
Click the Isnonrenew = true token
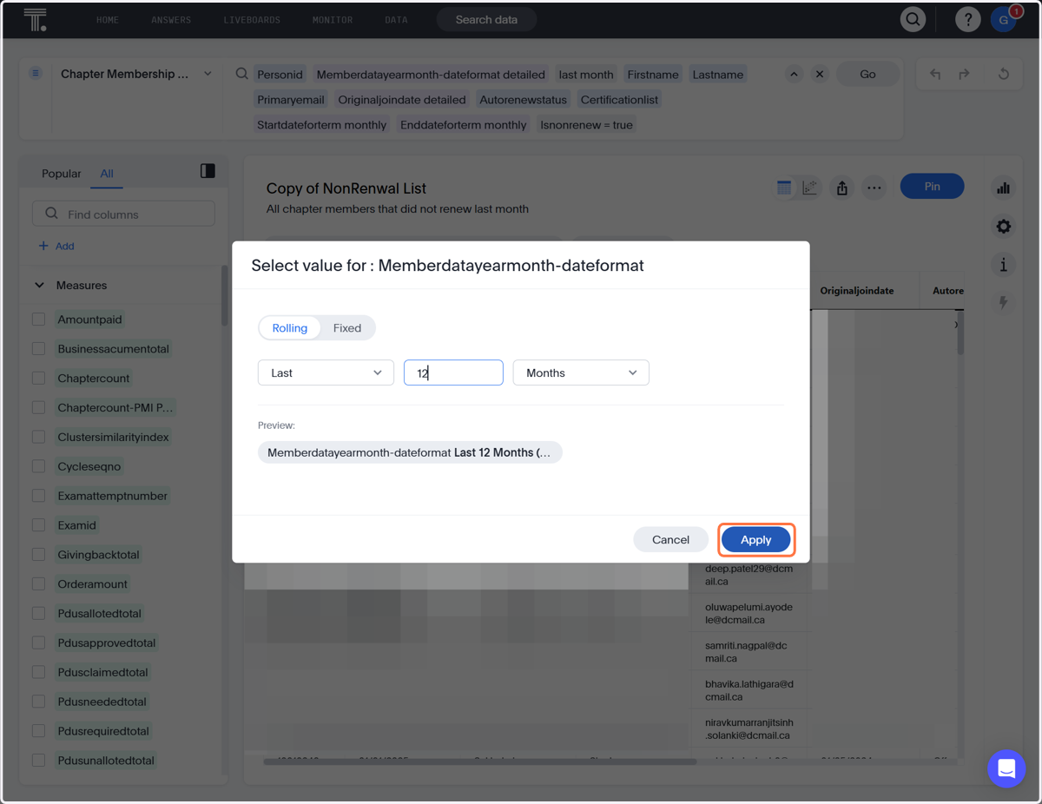tap(587, 125)
